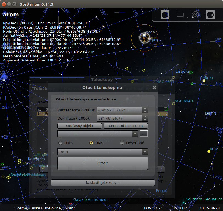Toggle the image sensor frame icon
Image resolution: width=223 pixels, height=211 pixels.
coord(180,15)
